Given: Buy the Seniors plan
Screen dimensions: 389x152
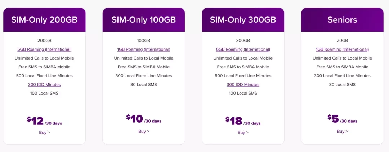Looking at the screenshot, I should 343,131.
